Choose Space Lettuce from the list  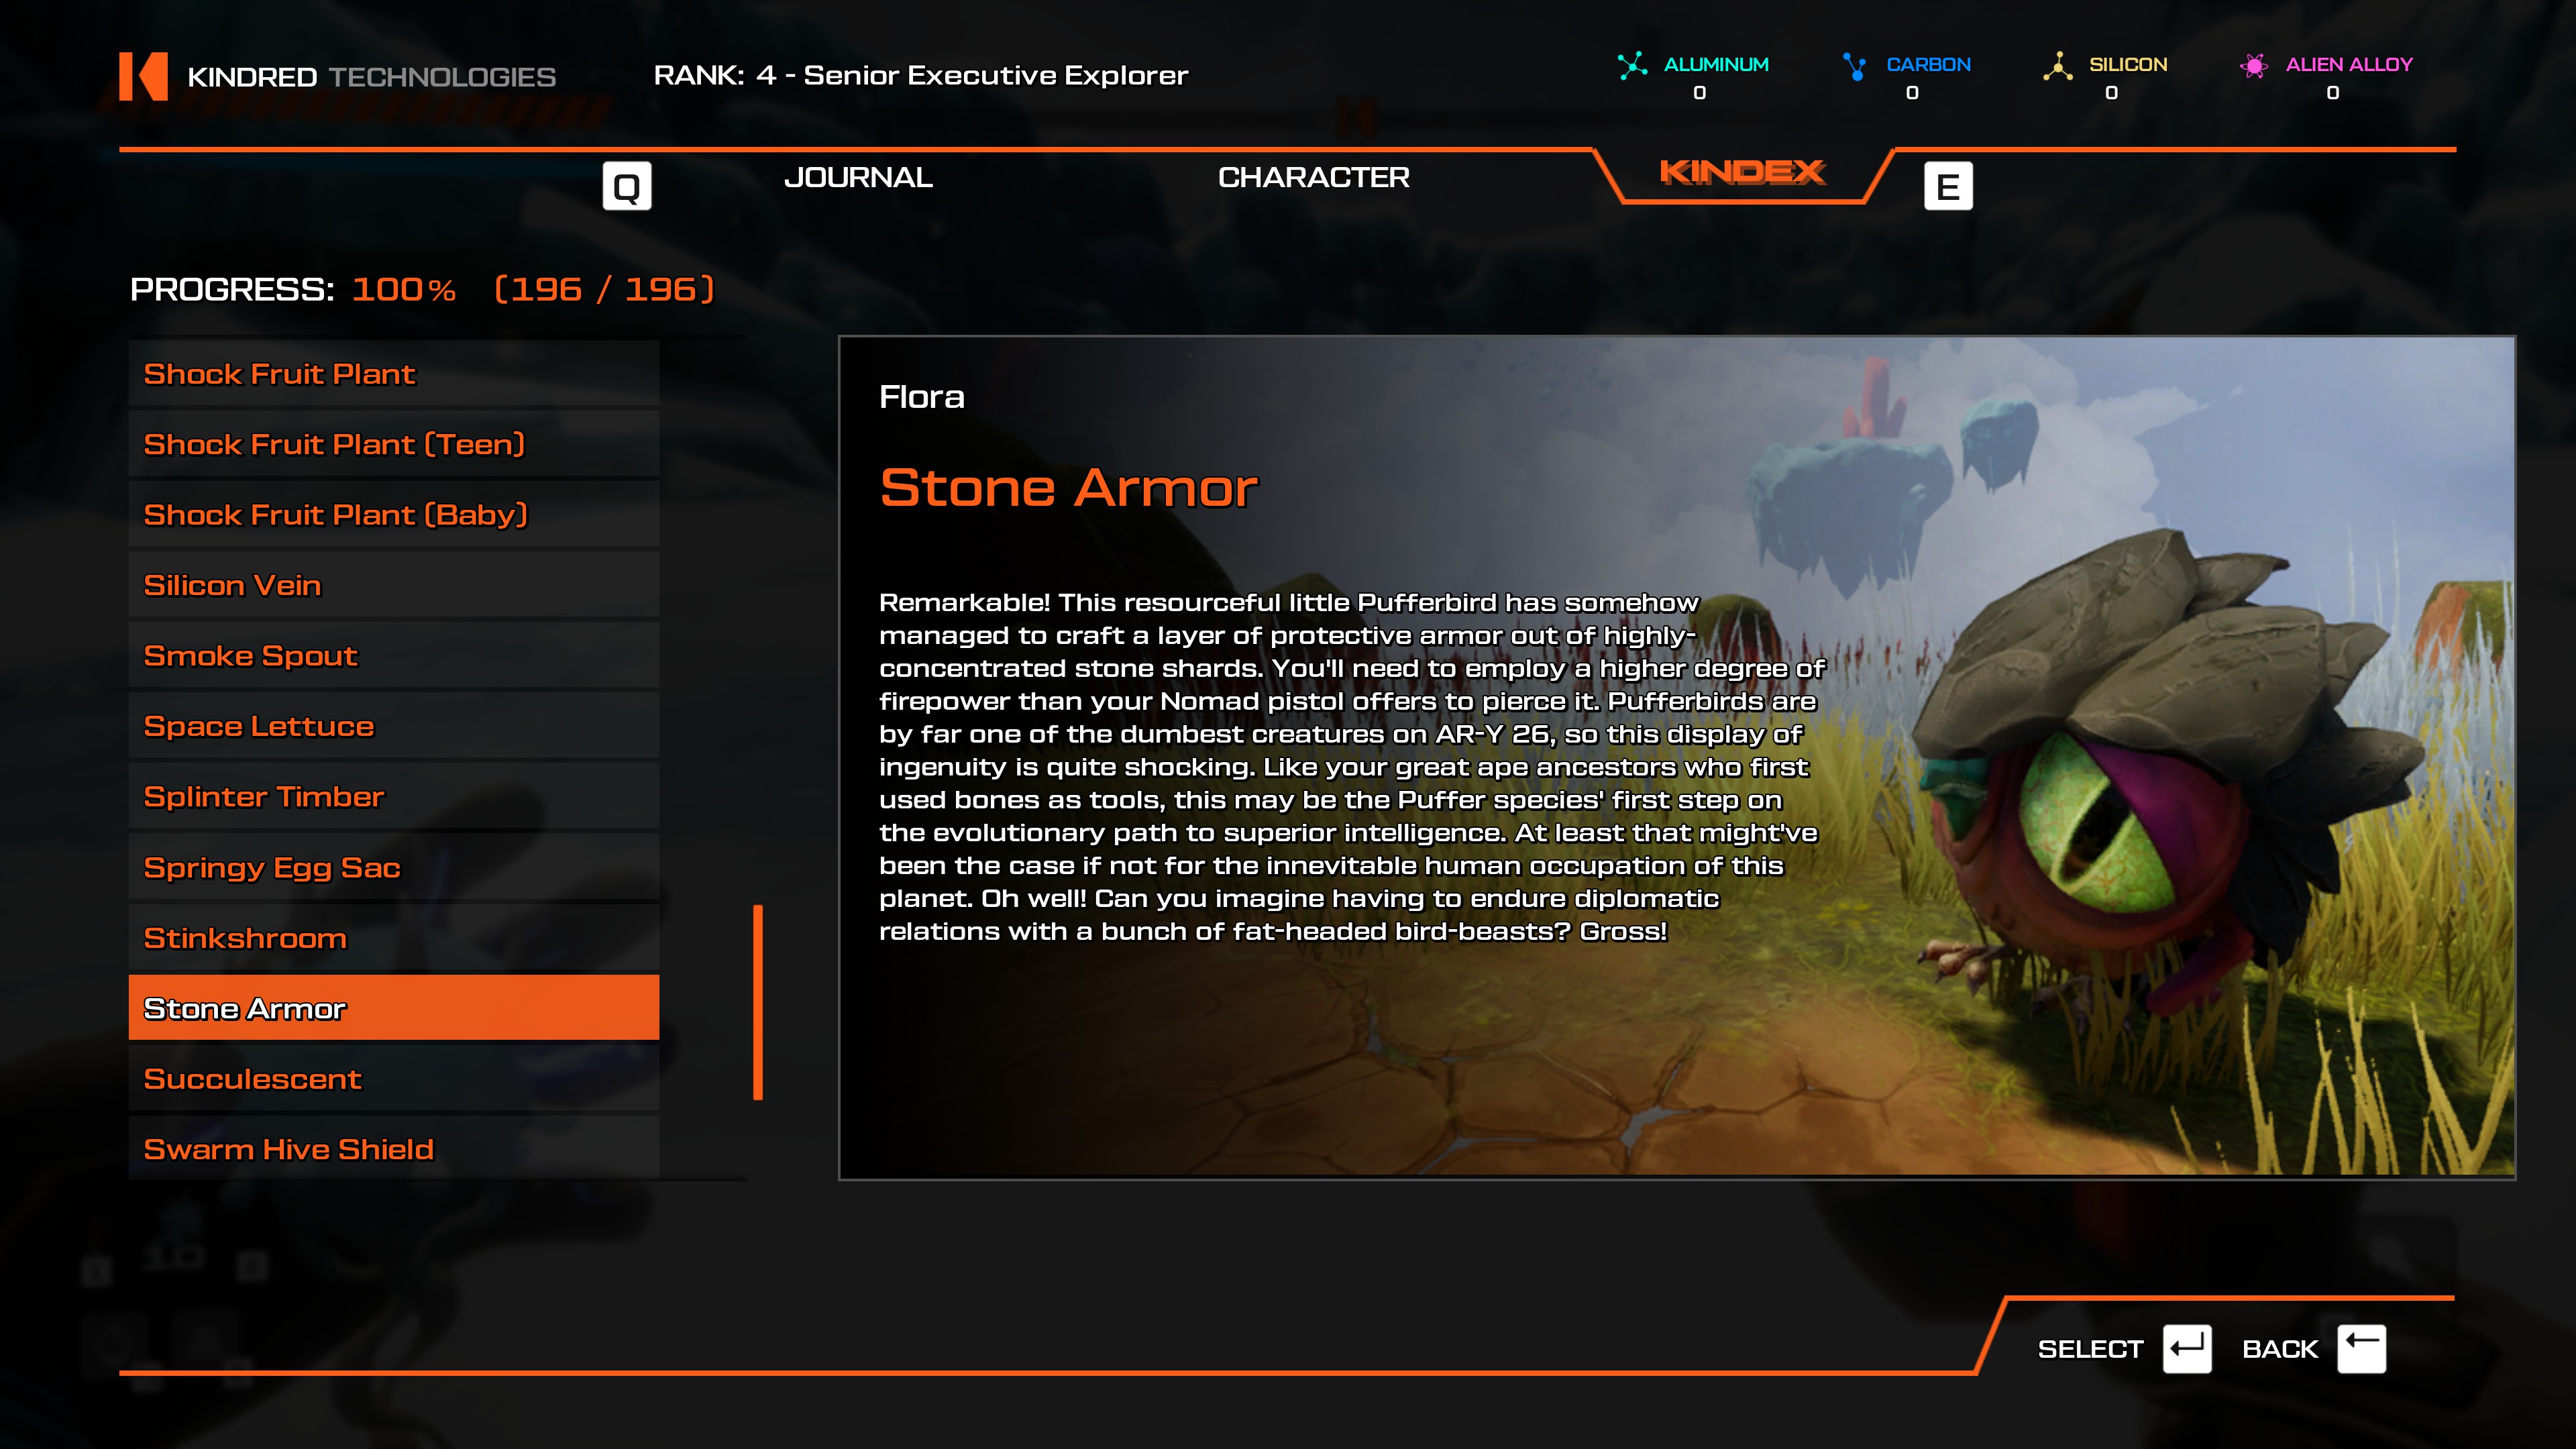tap(394, 726)
